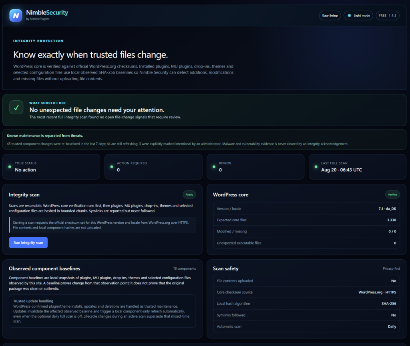Click 'WordPress.org · HTTPS' value

[377, 292]
